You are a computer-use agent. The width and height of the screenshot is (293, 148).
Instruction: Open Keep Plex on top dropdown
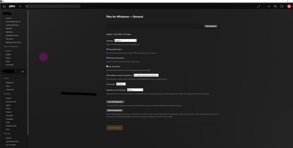click(x=135, y=90)
